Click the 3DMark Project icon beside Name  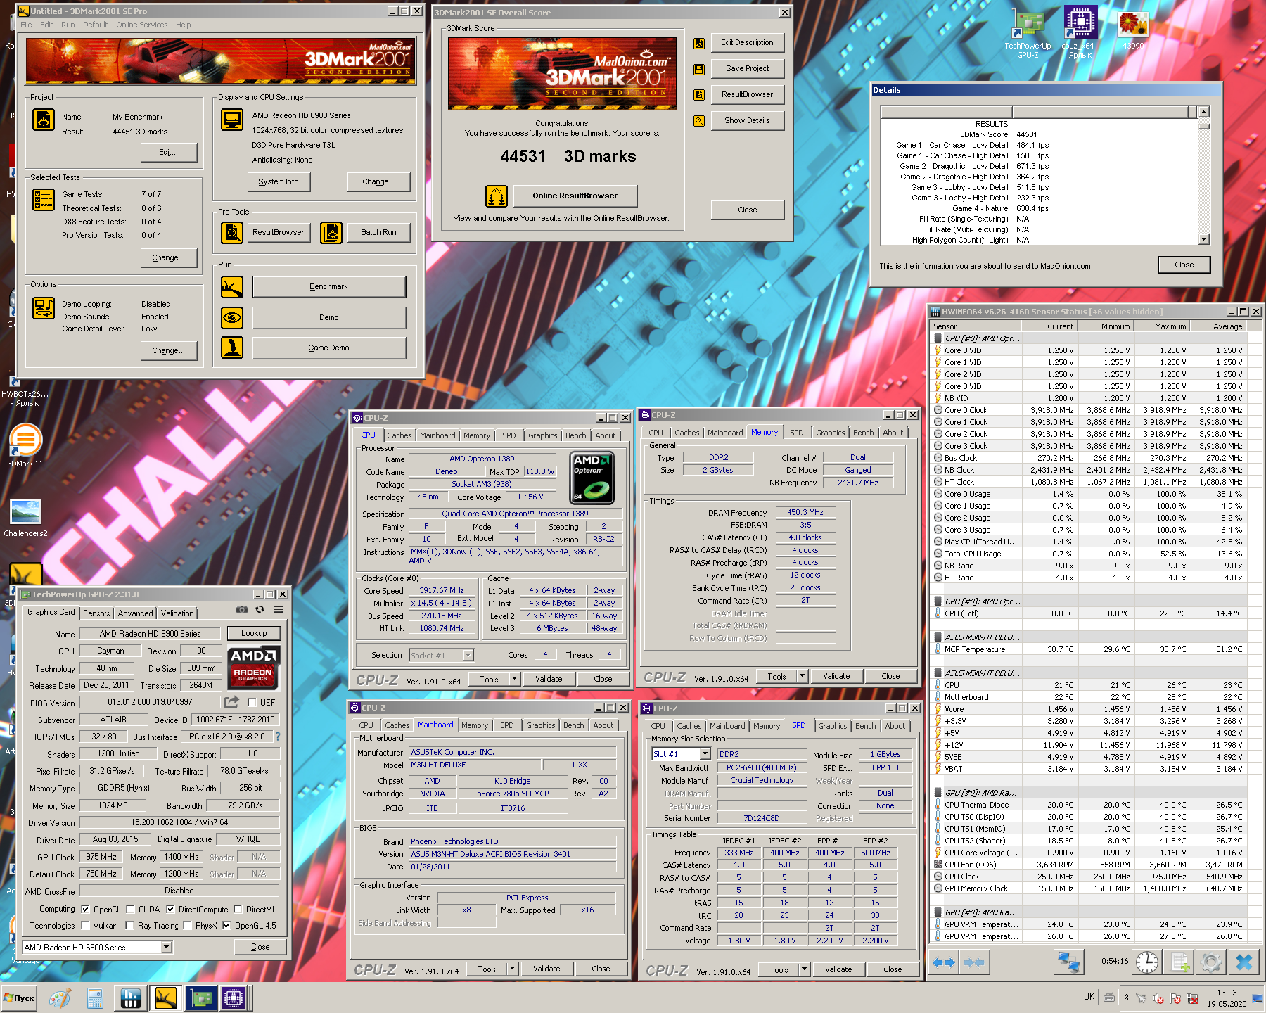44,119
